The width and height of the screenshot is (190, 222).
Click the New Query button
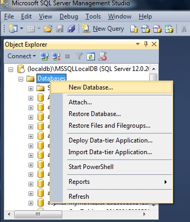(x=103, y=29)
